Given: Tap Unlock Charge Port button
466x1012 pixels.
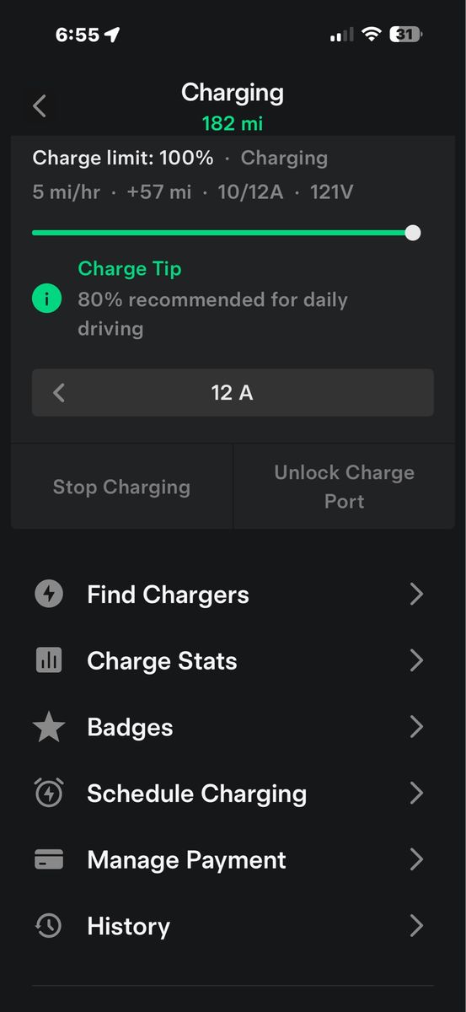Looking at the screenshot, I should click(344, 487).
